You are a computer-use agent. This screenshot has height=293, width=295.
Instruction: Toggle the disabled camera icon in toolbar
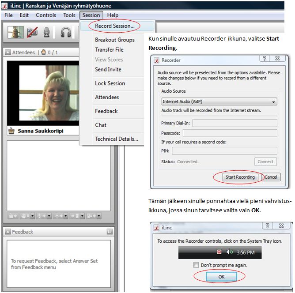pos(32,32)
